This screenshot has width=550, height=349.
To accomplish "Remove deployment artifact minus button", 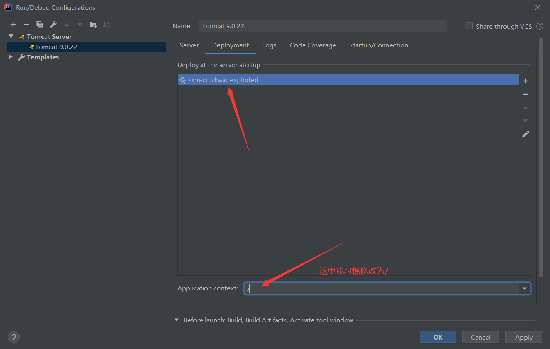I will (x=525, y=94).
